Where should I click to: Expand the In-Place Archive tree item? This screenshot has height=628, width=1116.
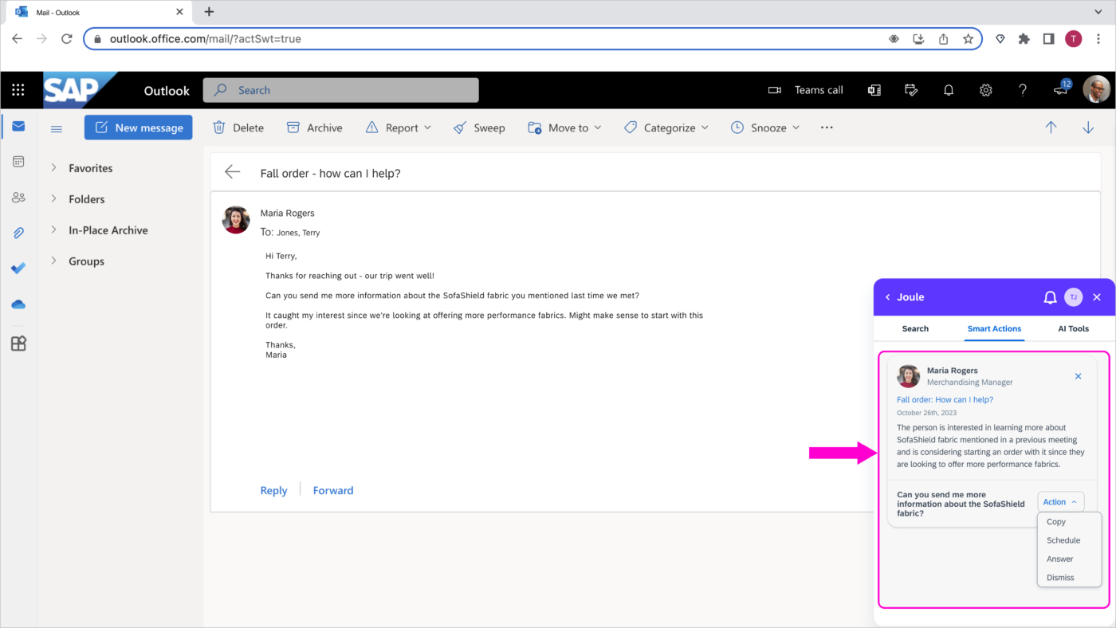(54, 230)
